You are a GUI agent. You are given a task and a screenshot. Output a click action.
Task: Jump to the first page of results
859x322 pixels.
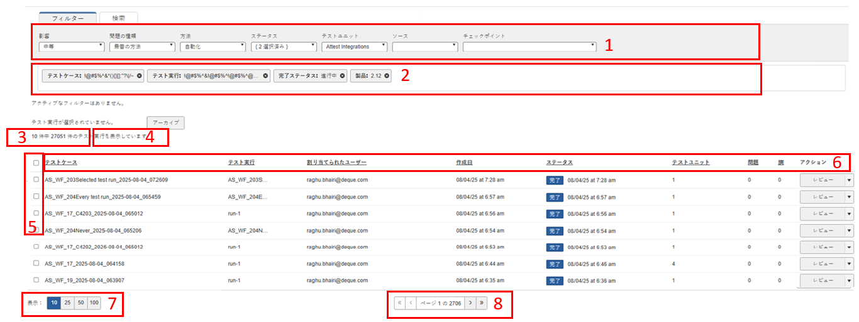(399, 303)
